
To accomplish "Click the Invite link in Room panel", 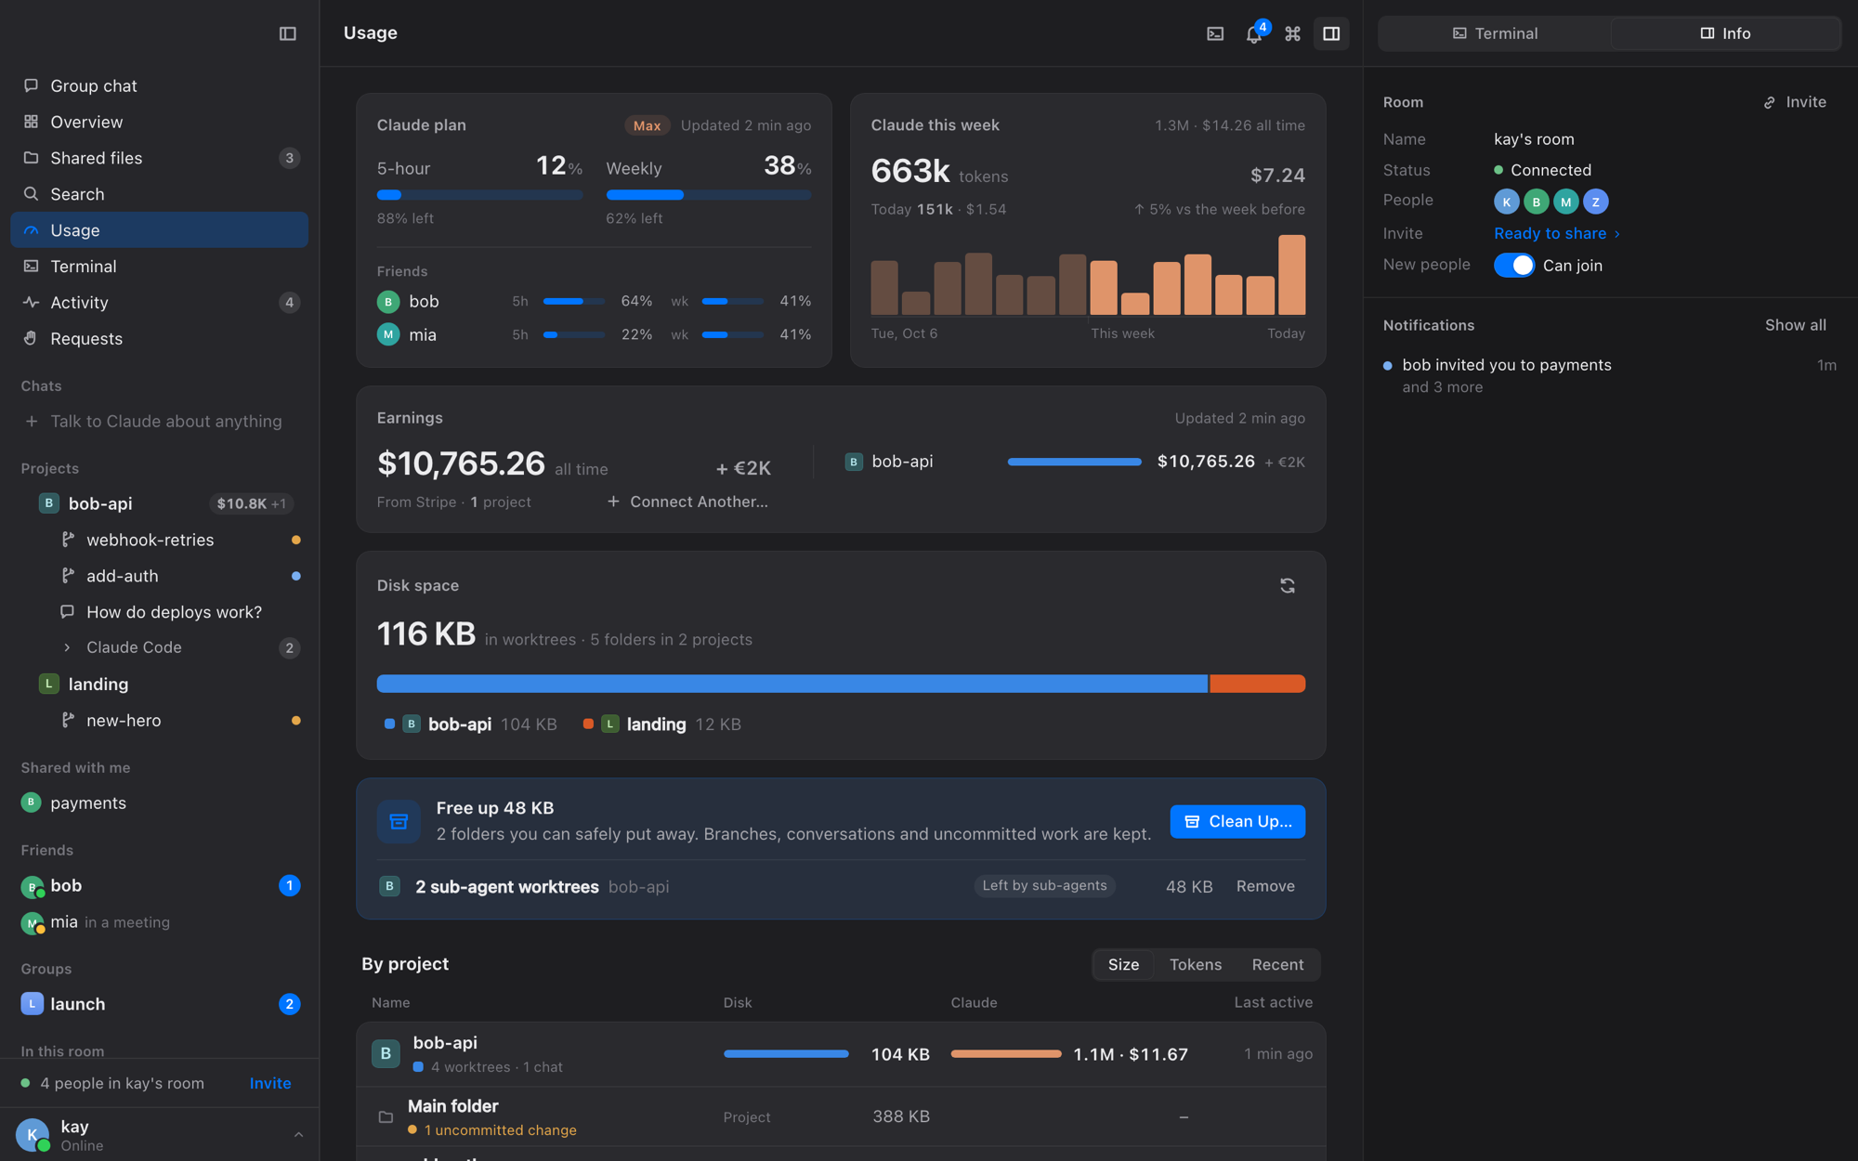I will (1795, 102).
